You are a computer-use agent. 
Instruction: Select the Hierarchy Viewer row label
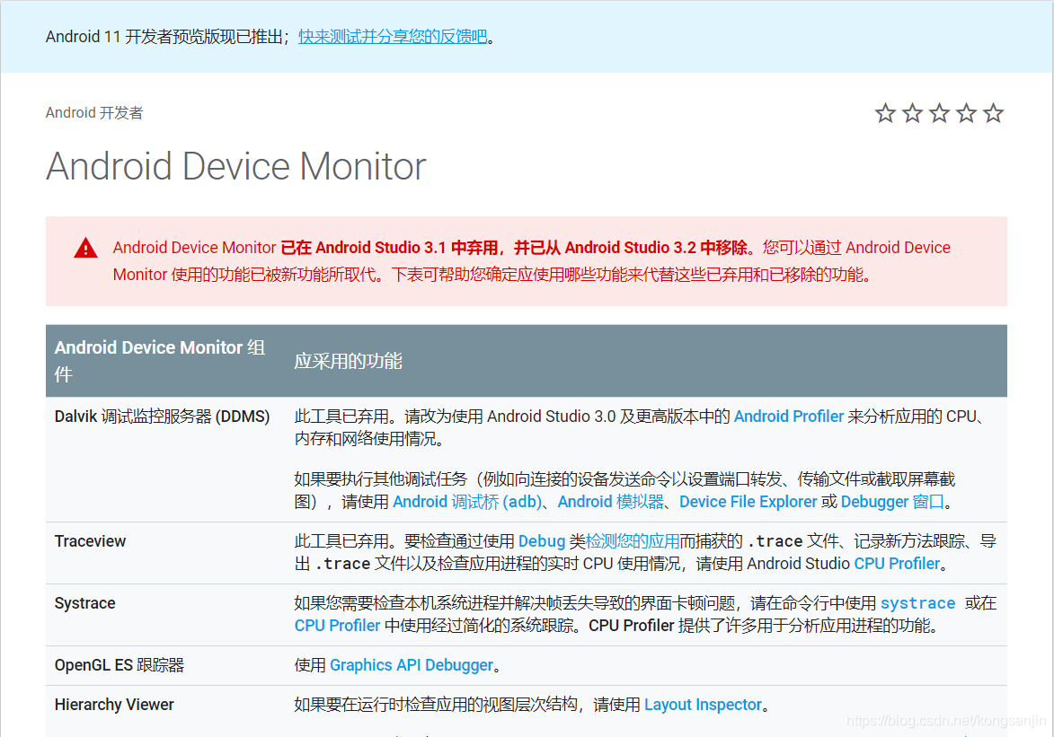pos(114,705)
